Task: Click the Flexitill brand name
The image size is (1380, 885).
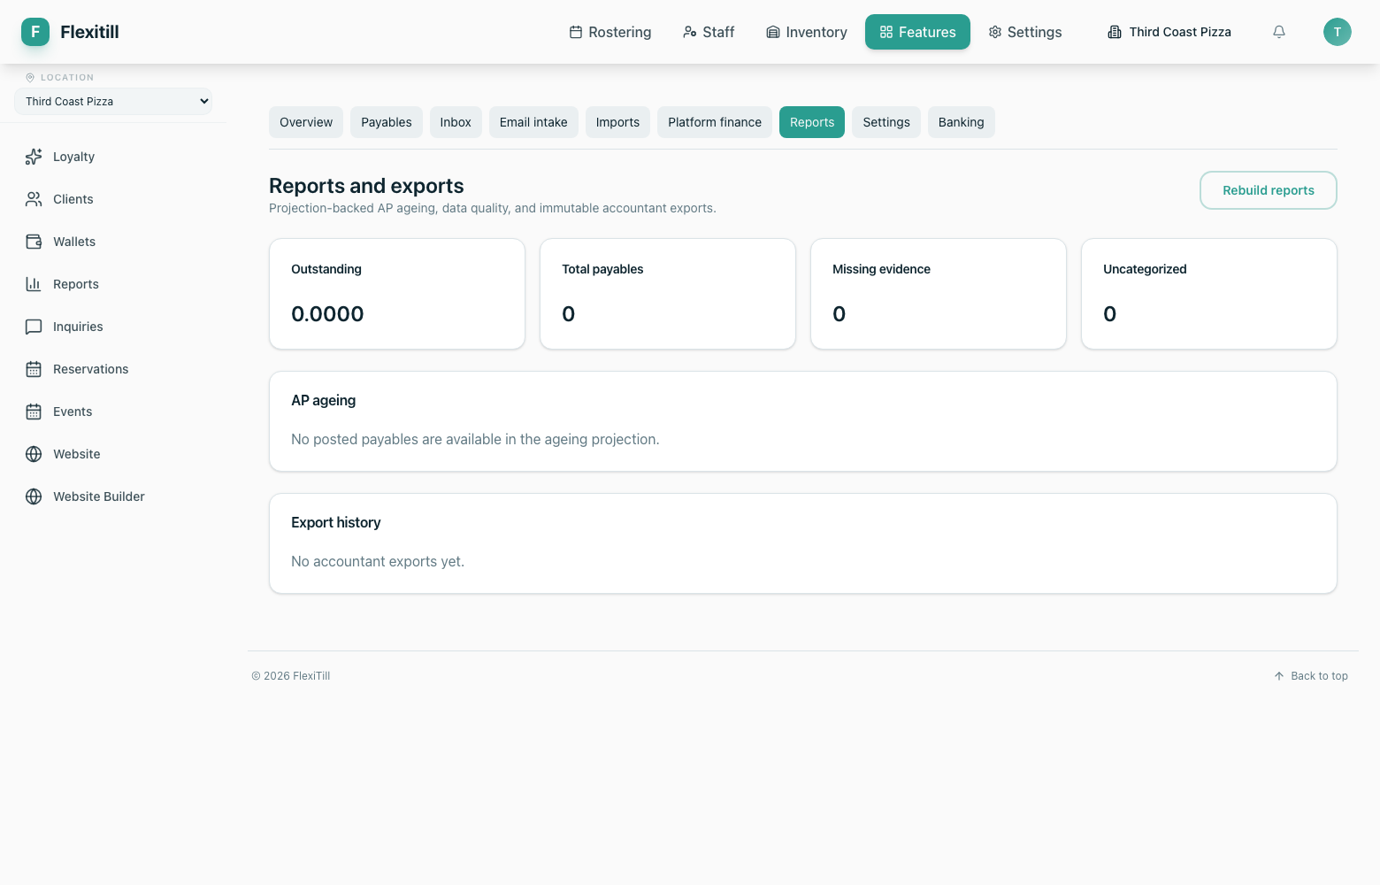Action: [89, 32]
